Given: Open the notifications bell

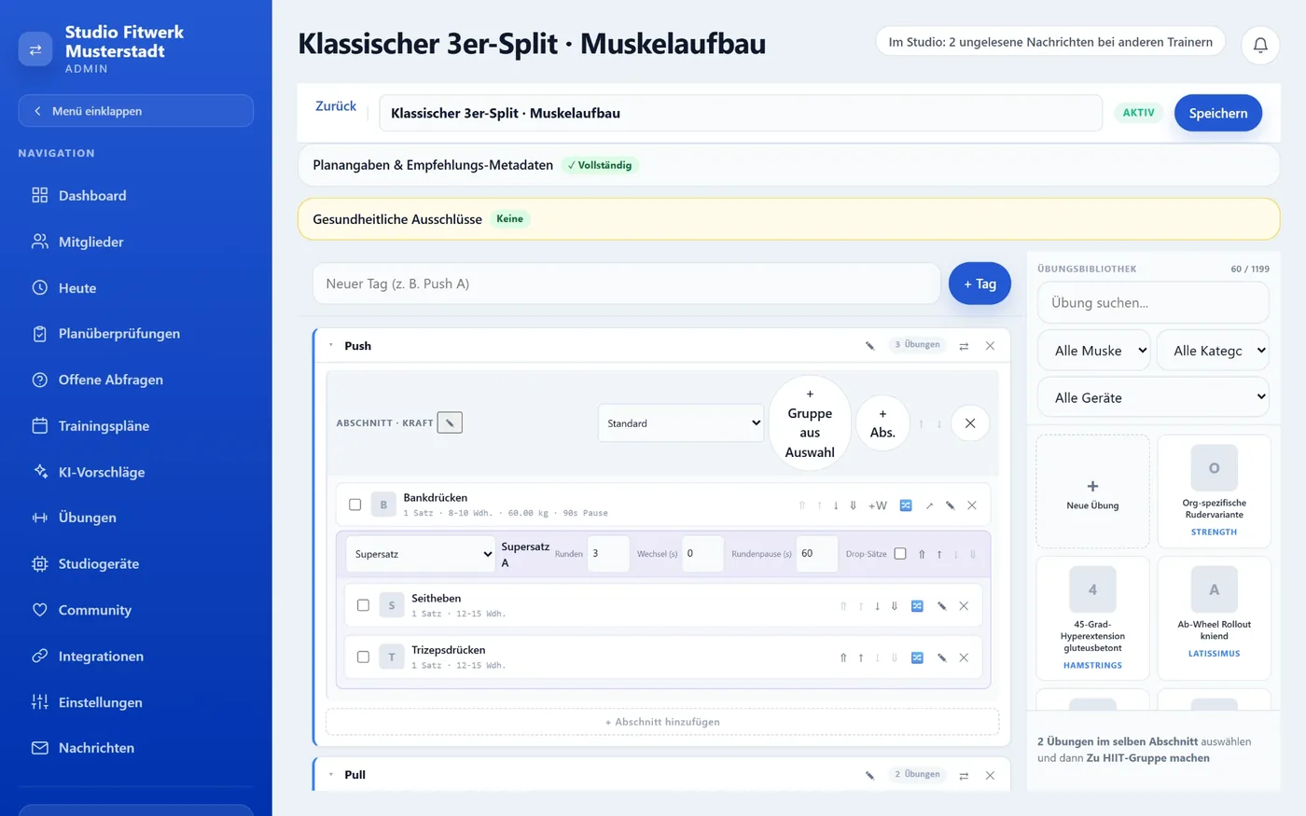Looking at the screenshot, I should (1260, 44).
